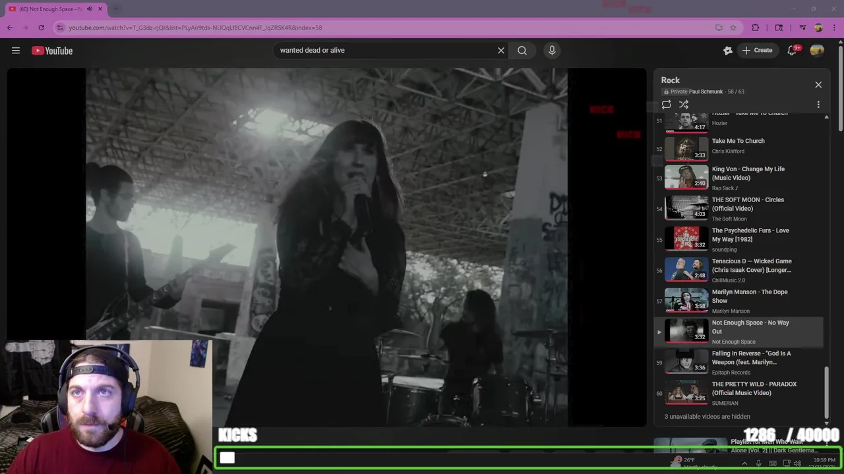Screen dimensions: 844x474
Task: Click the YouTube search input field
Action: (386, 51)
